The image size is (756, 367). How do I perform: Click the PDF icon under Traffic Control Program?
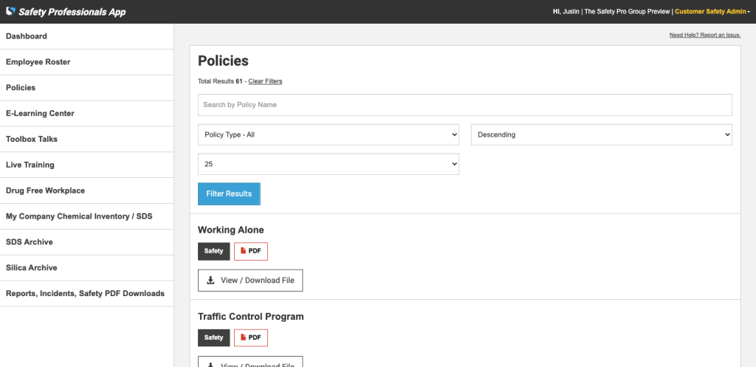251,337
